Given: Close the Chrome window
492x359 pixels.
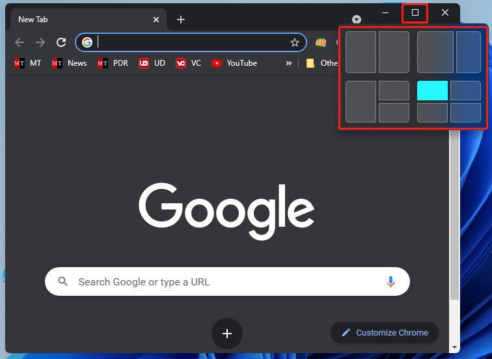Looking at the screenshot, I should (x=445, y=12).
